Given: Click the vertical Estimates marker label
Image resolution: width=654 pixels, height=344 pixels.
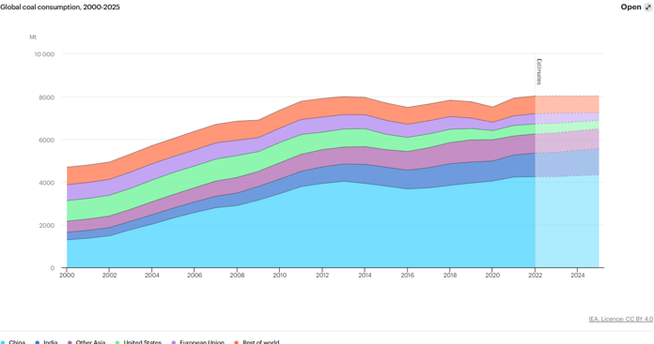Looking at the screenshot, I should (538, 71).
